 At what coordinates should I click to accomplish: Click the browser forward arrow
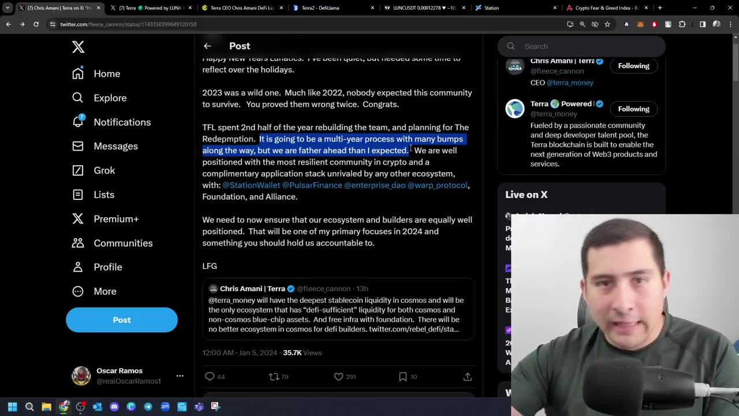click(22, 24)
